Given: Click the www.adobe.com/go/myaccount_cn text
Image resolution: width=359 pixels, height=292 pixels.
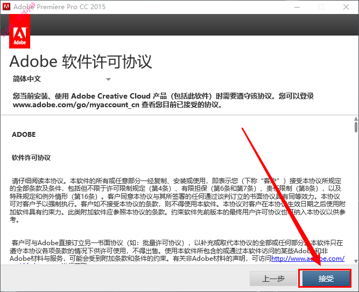Looking at the screenshot, I should (76, 105).
